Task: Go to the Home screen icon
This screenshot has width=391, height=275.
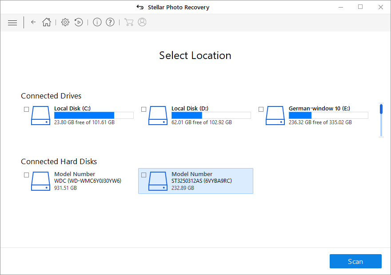Action: 47,22
